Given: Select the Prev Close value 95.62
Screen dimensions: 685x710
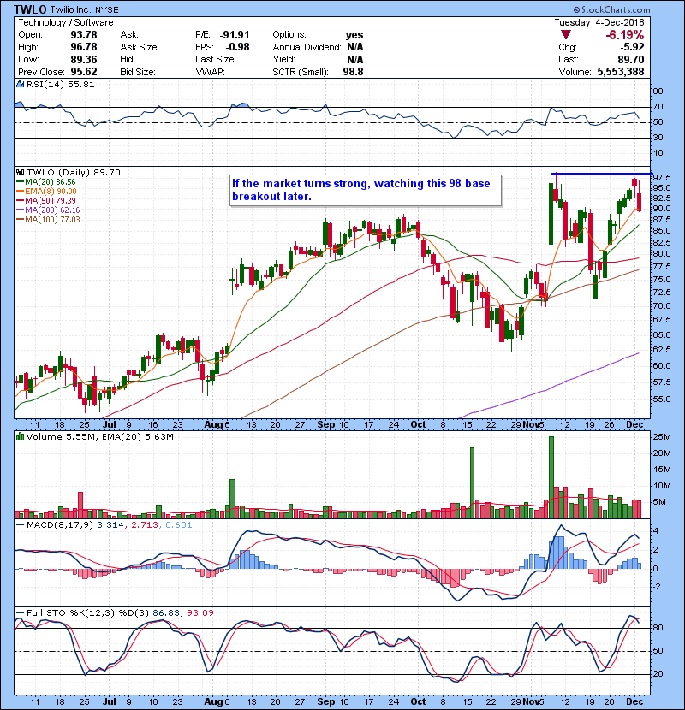Looking at the screenshot, I should [84, 72].
